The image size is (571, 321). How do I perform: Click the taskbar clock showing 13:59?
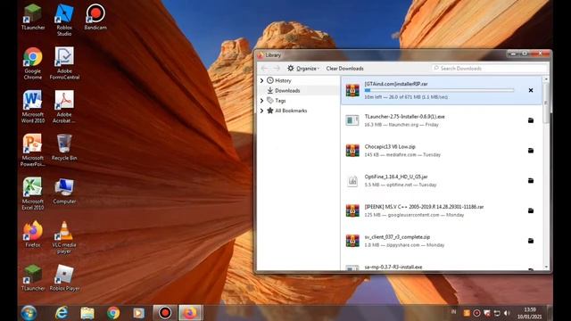[x=530, y=313]
